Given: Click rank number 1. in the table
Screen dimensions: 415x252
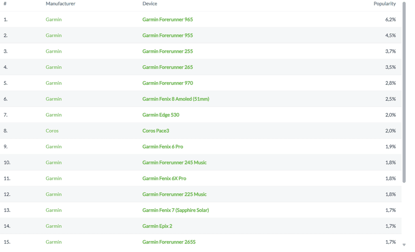Looking at the screenshot, I should (x=6, y=19).
